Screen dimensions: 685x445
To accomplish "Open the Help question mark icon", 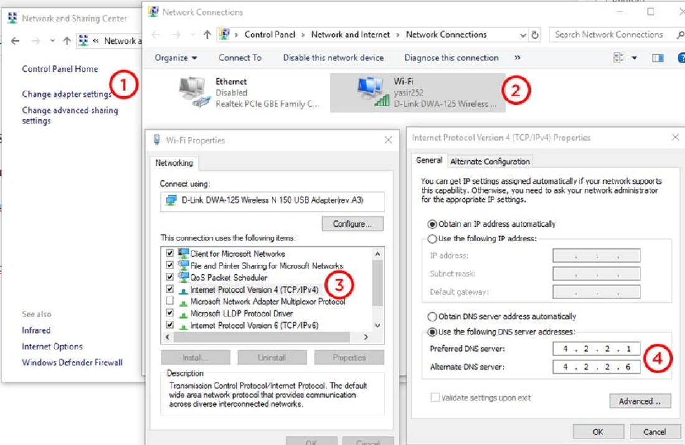I will pos(681,58).
